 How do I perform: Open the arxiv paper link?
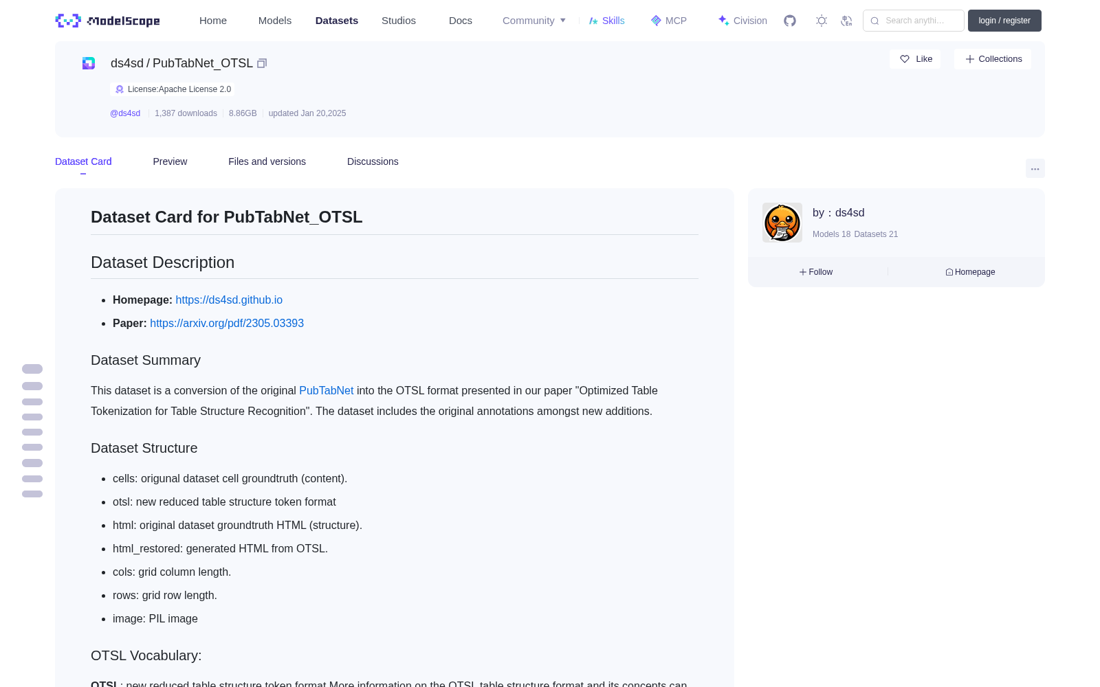pos(227,323)
